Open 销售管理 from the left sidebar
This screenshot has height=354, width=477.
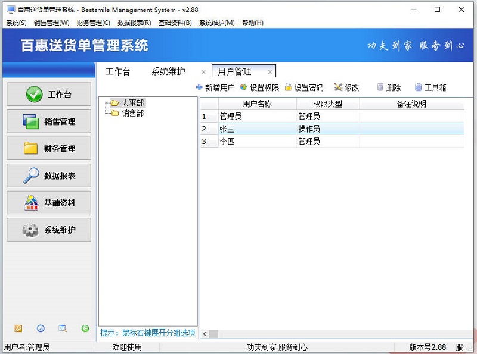(x=48, y=121)
